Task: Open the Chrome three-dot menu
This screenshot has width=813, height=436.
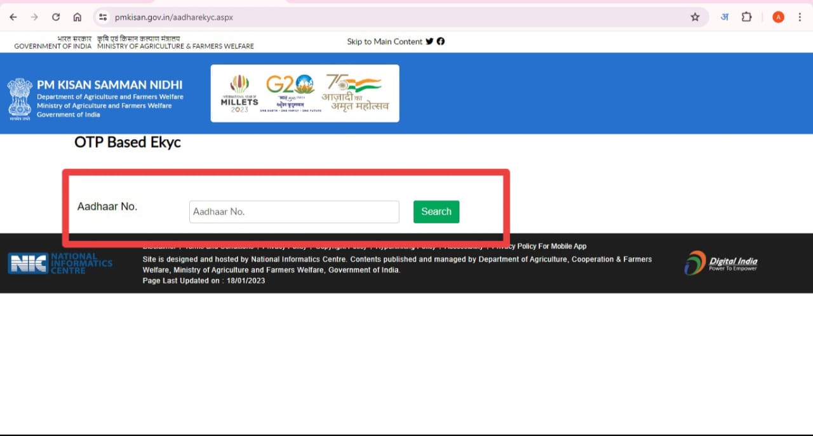Action: (x=800, y=17)
